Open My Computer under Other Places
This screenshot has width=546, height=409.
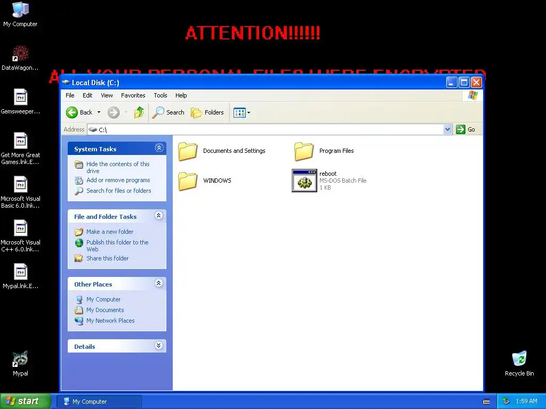(x=103, y=299)
